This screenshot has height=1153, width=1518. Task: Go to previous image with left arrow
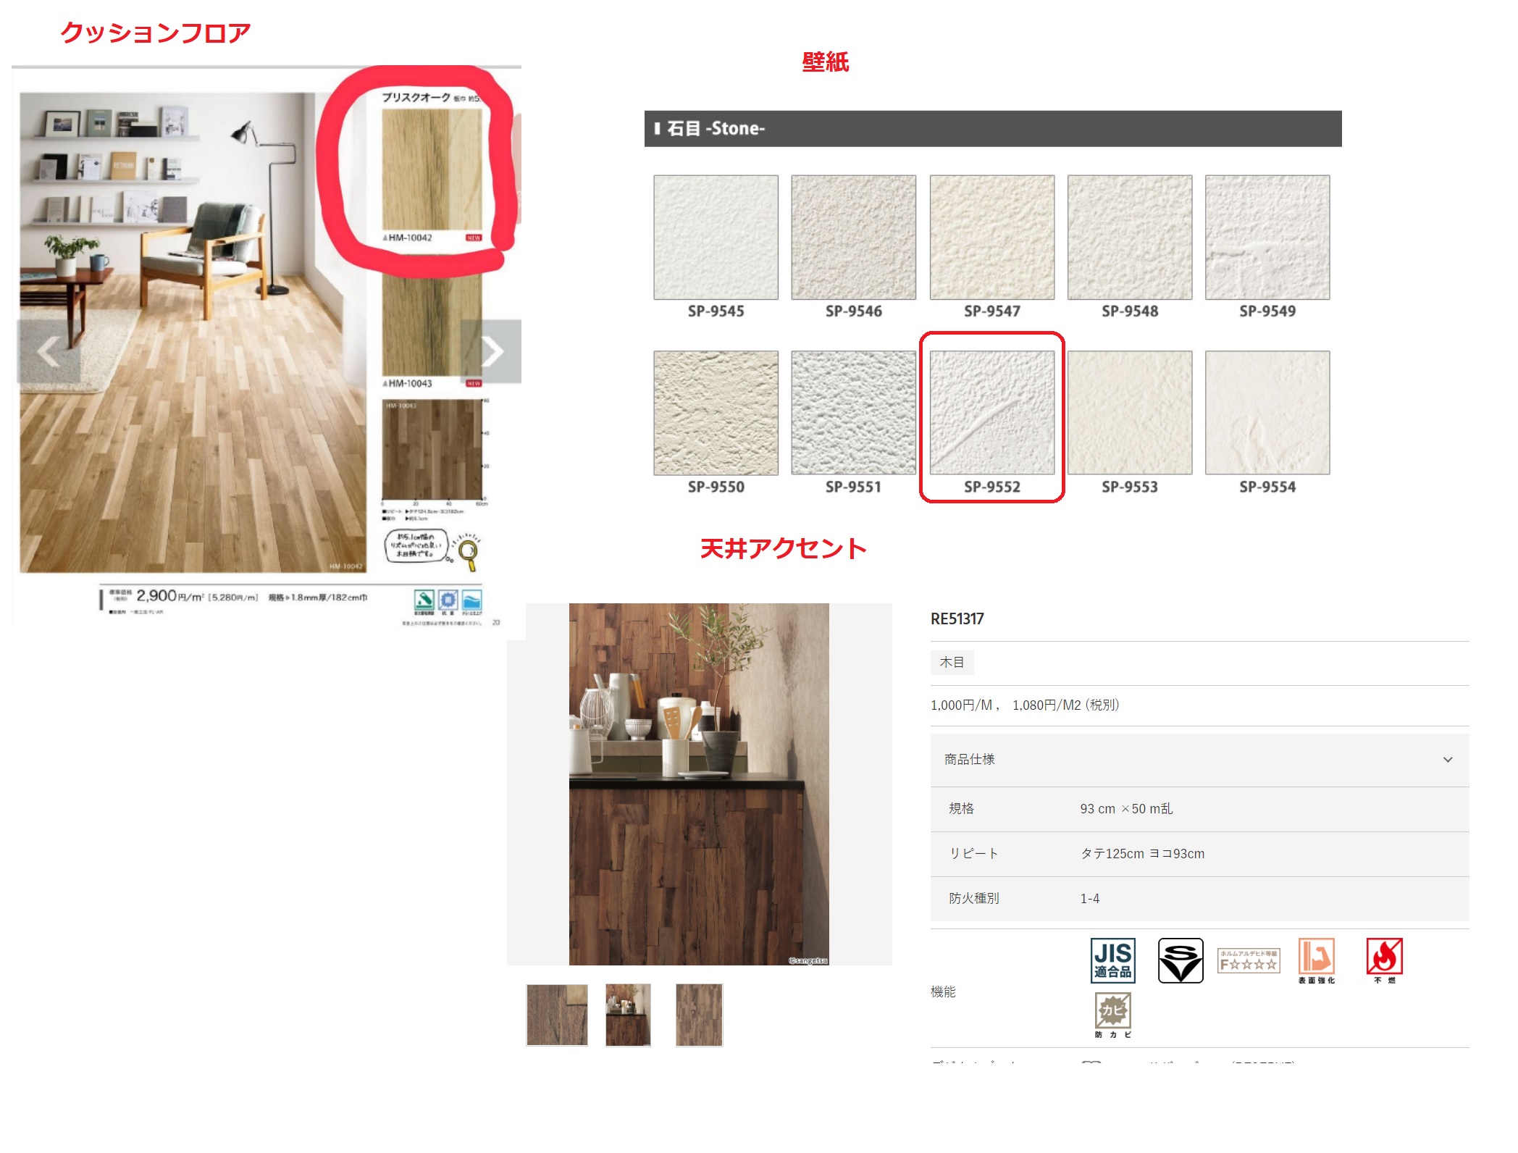(49, 351)
